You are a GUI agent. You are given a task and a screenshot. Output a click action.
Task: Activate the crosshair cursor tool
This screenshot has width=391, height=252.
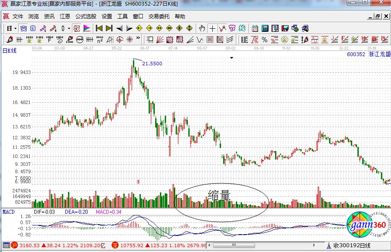pyautogui.click(x=212, y=28)
